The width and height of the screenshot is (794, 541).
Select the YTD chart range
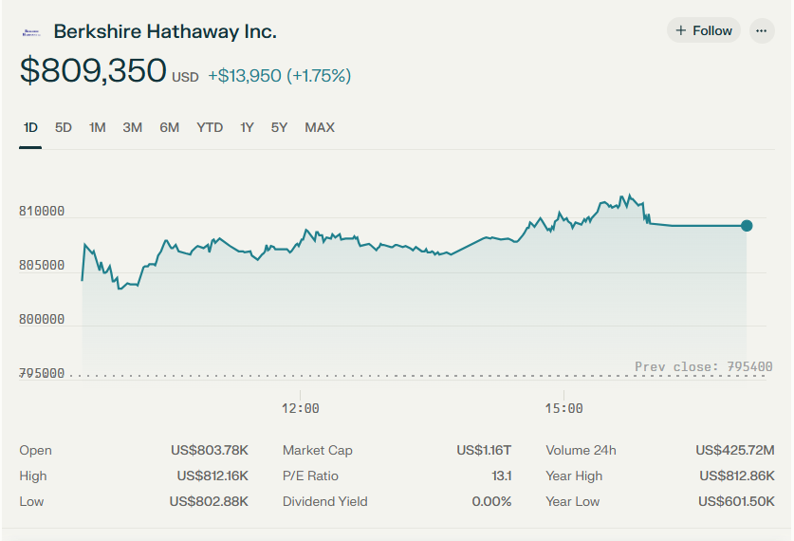click(x=210, y=127)
